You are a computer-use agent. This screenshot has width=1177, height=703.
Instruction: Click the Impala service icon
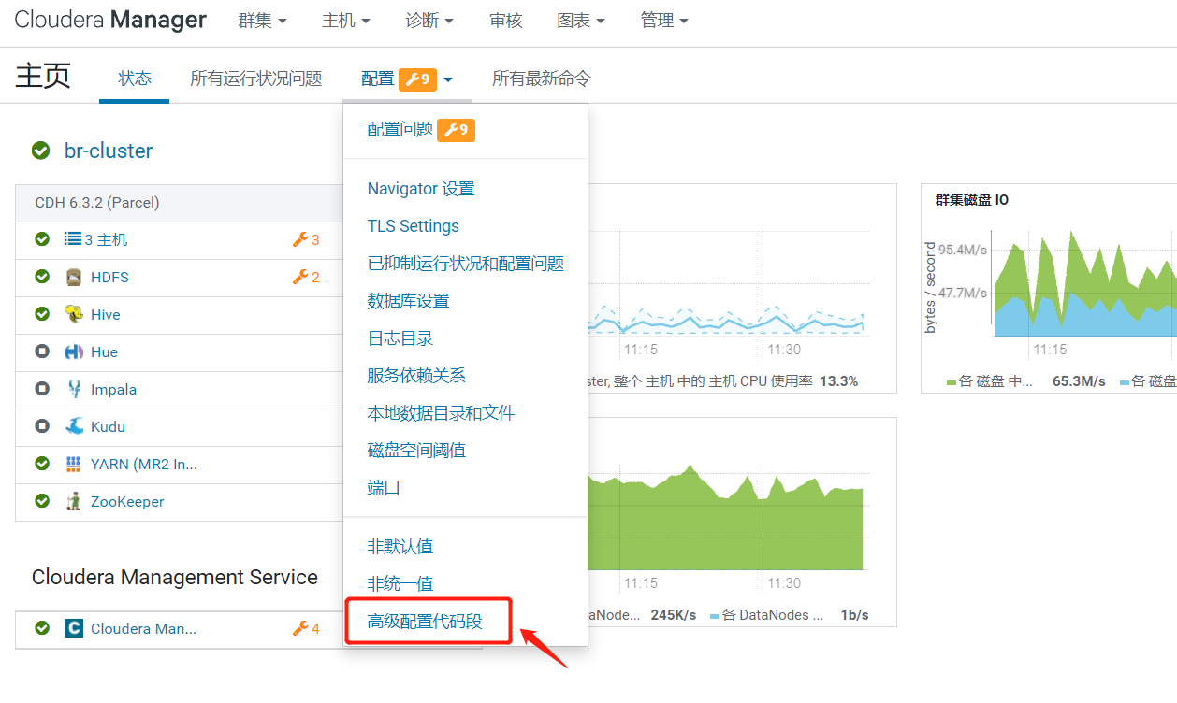74,390
